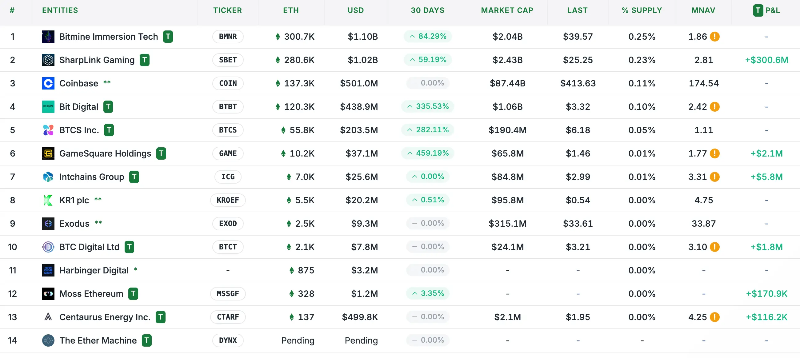Click the green T badge next to Moss Ethereum
The image size is (800, 358).
pos(133,294)
